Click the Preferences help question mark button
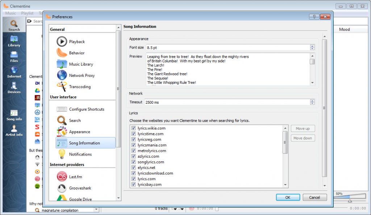 point(314,17)
